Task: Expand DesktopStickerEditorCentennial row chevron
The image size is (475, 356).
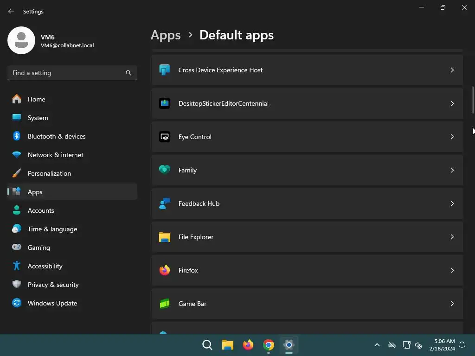Action: coord(452,103)
